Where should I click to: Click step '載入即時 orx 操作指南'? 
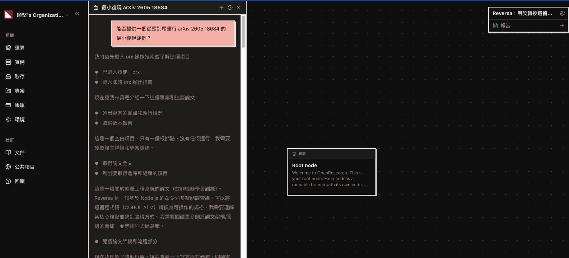click(127, 82)
